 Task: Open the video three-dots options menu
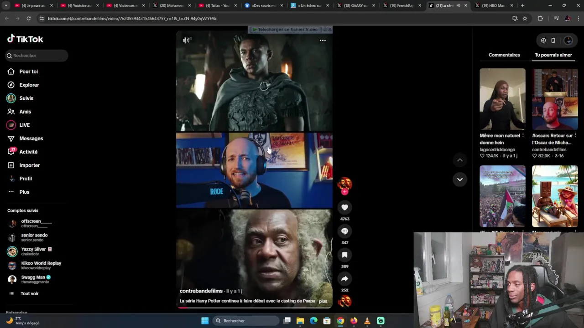click(x=323, y=40)
